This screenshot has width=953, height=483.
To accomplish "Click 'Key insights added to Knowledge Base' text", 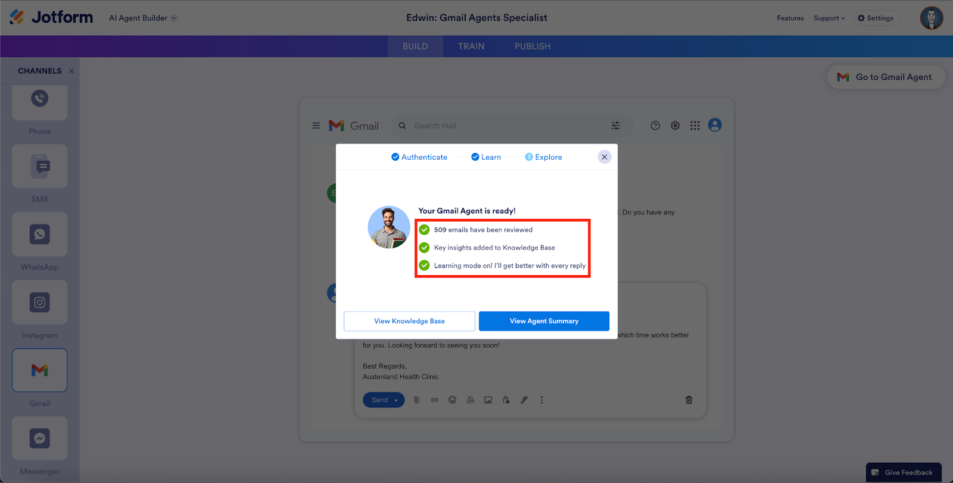I will pyautogui.click(x=494, y=248).
